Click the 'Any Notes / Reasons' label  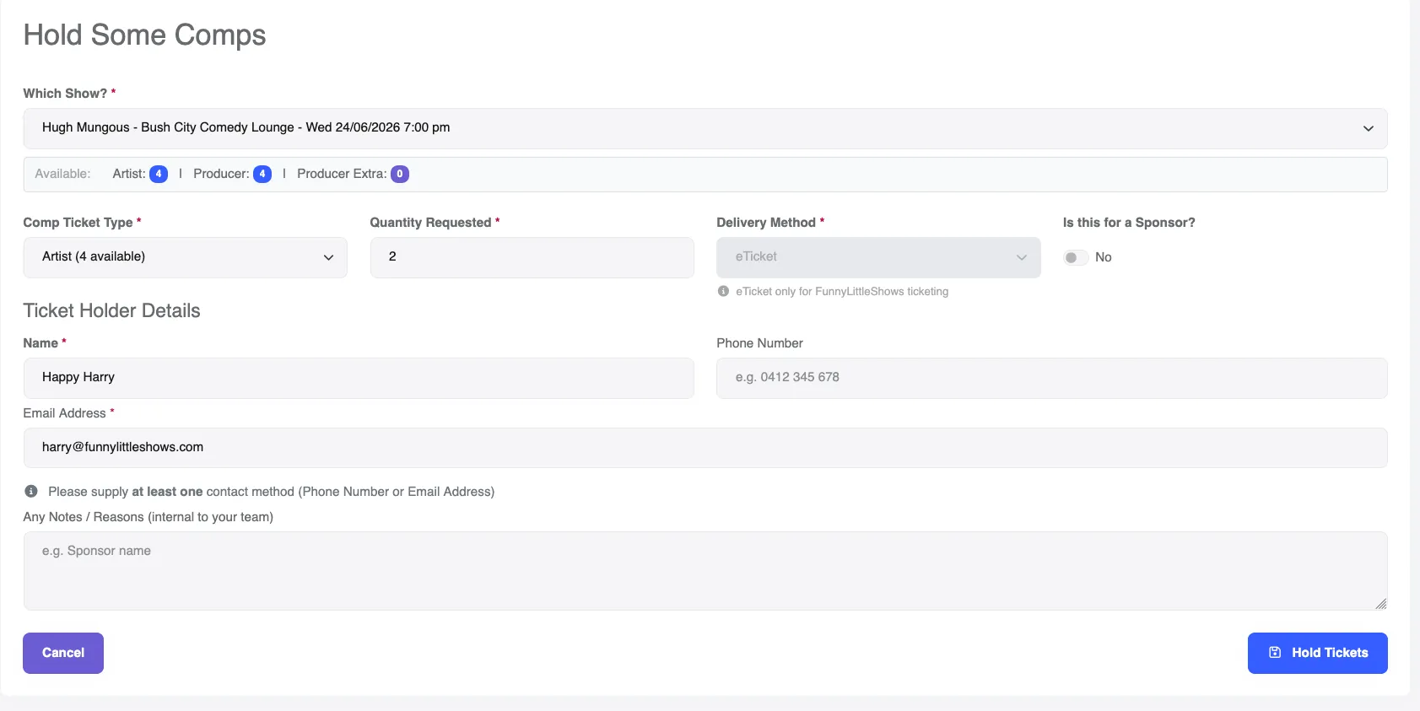click(148, 517)
